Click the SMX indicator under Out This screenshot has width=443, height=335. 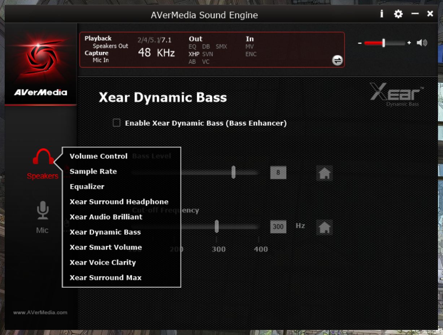coord(221,47)
